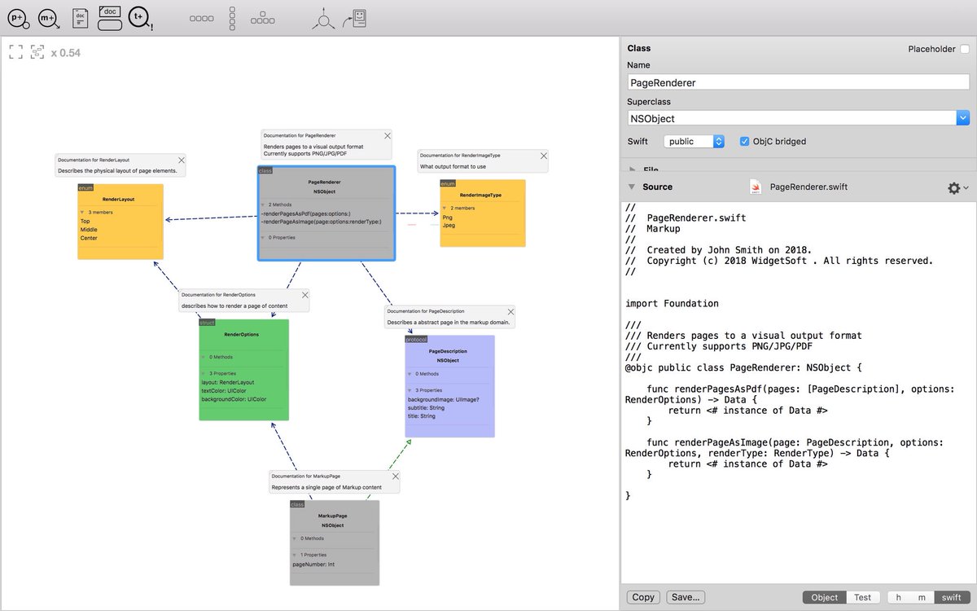
Task: Expand the File section
Action: (633, 167)
